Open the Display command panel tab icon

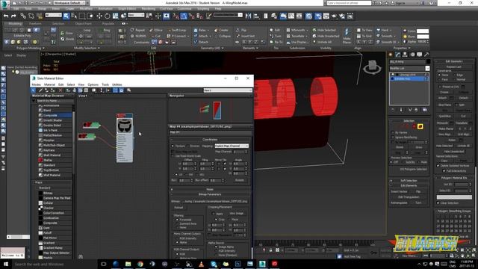tap(420, 55)
